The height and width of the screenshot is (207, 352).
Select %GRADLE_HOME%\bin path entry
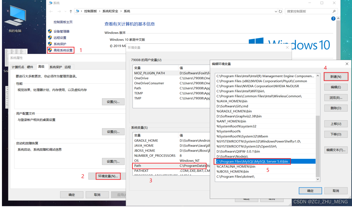pyautogui.click(x=265, y=111)
